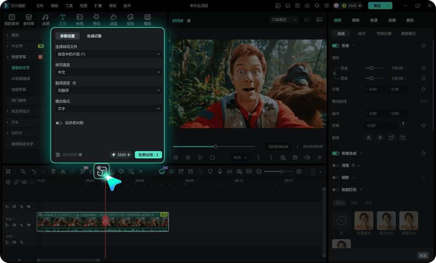Switch to the 颜色 properties tab

click(x=410, y=20)
